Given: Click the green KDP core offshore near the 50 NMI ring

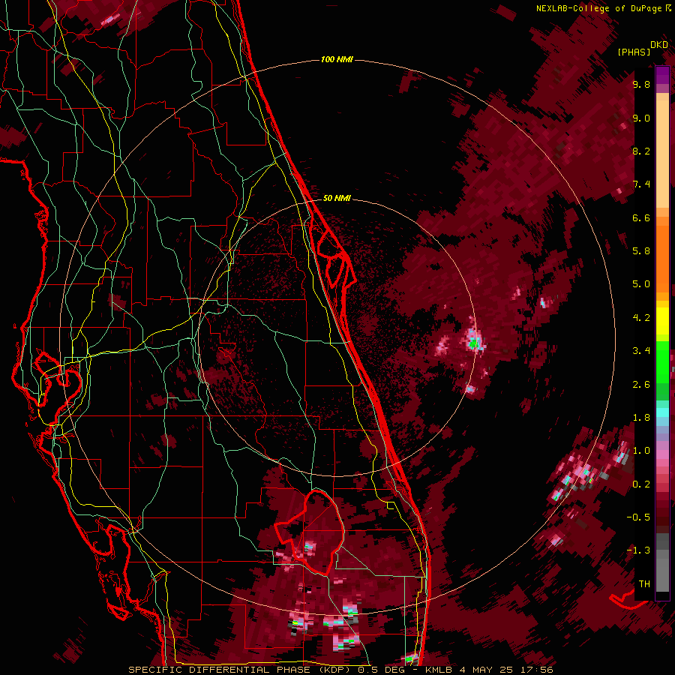Looking at the screenshot, I should [473, 343].
